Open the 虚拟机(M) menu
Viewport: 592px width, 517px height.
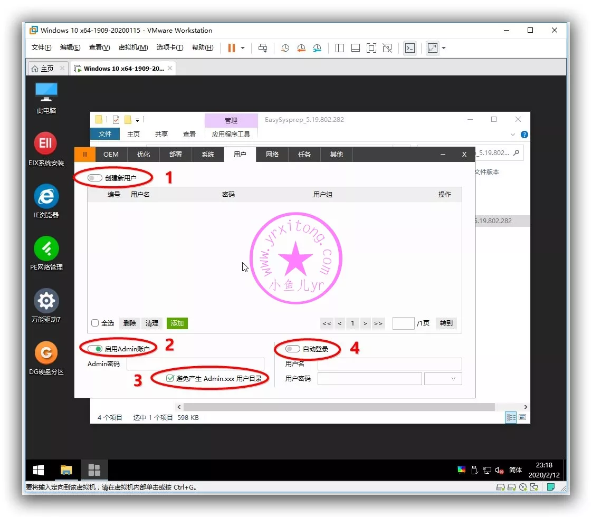133,47
